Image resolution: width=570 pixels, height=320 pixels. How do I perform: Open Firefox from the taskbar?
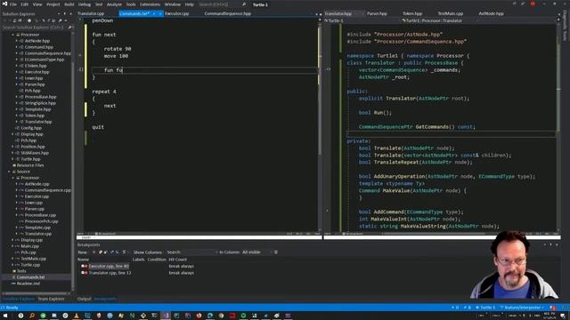pos(199,316)
